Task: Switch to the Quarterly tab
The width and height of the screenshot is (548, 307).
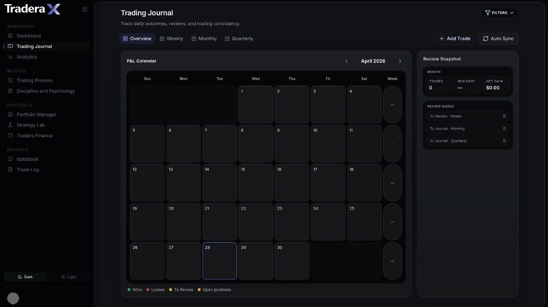Action: 239,39
